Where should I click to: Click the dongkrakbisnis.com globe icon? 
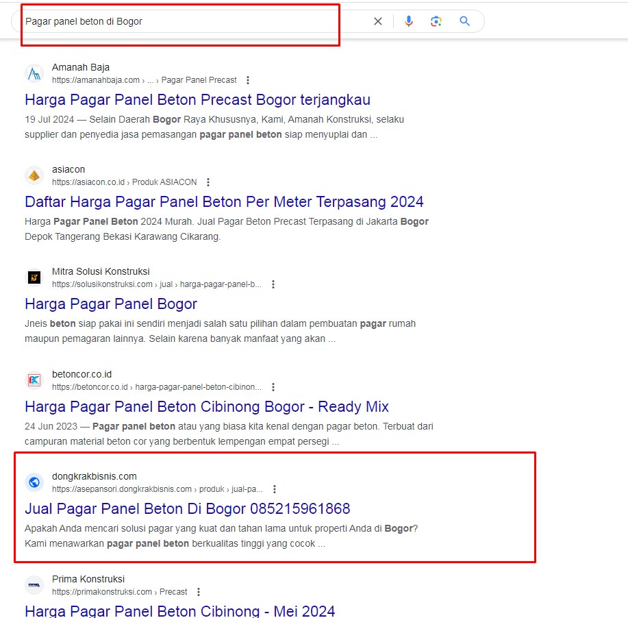pyautogui.click(x=34, y=482)
